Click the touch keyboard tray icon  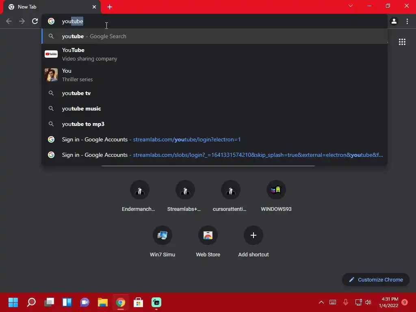(333, 302)
